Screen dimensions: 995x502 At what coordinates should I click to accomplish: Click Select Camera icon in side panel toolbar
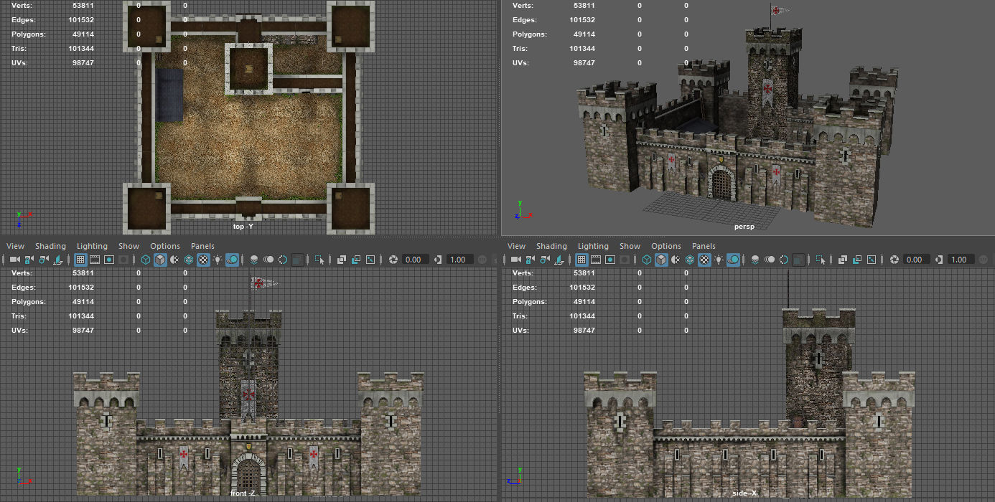point(517,260)
